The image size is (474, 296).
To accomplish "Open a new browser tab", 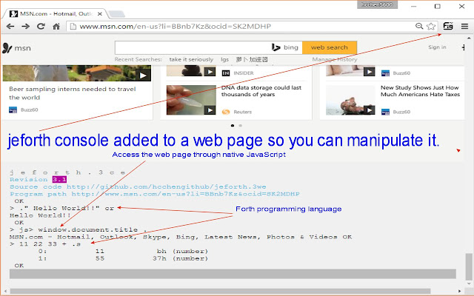I will (x=116, y=14).
